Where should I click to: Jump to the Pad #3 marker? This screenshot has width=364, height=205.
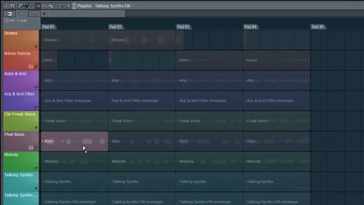[x=183, y=27]
